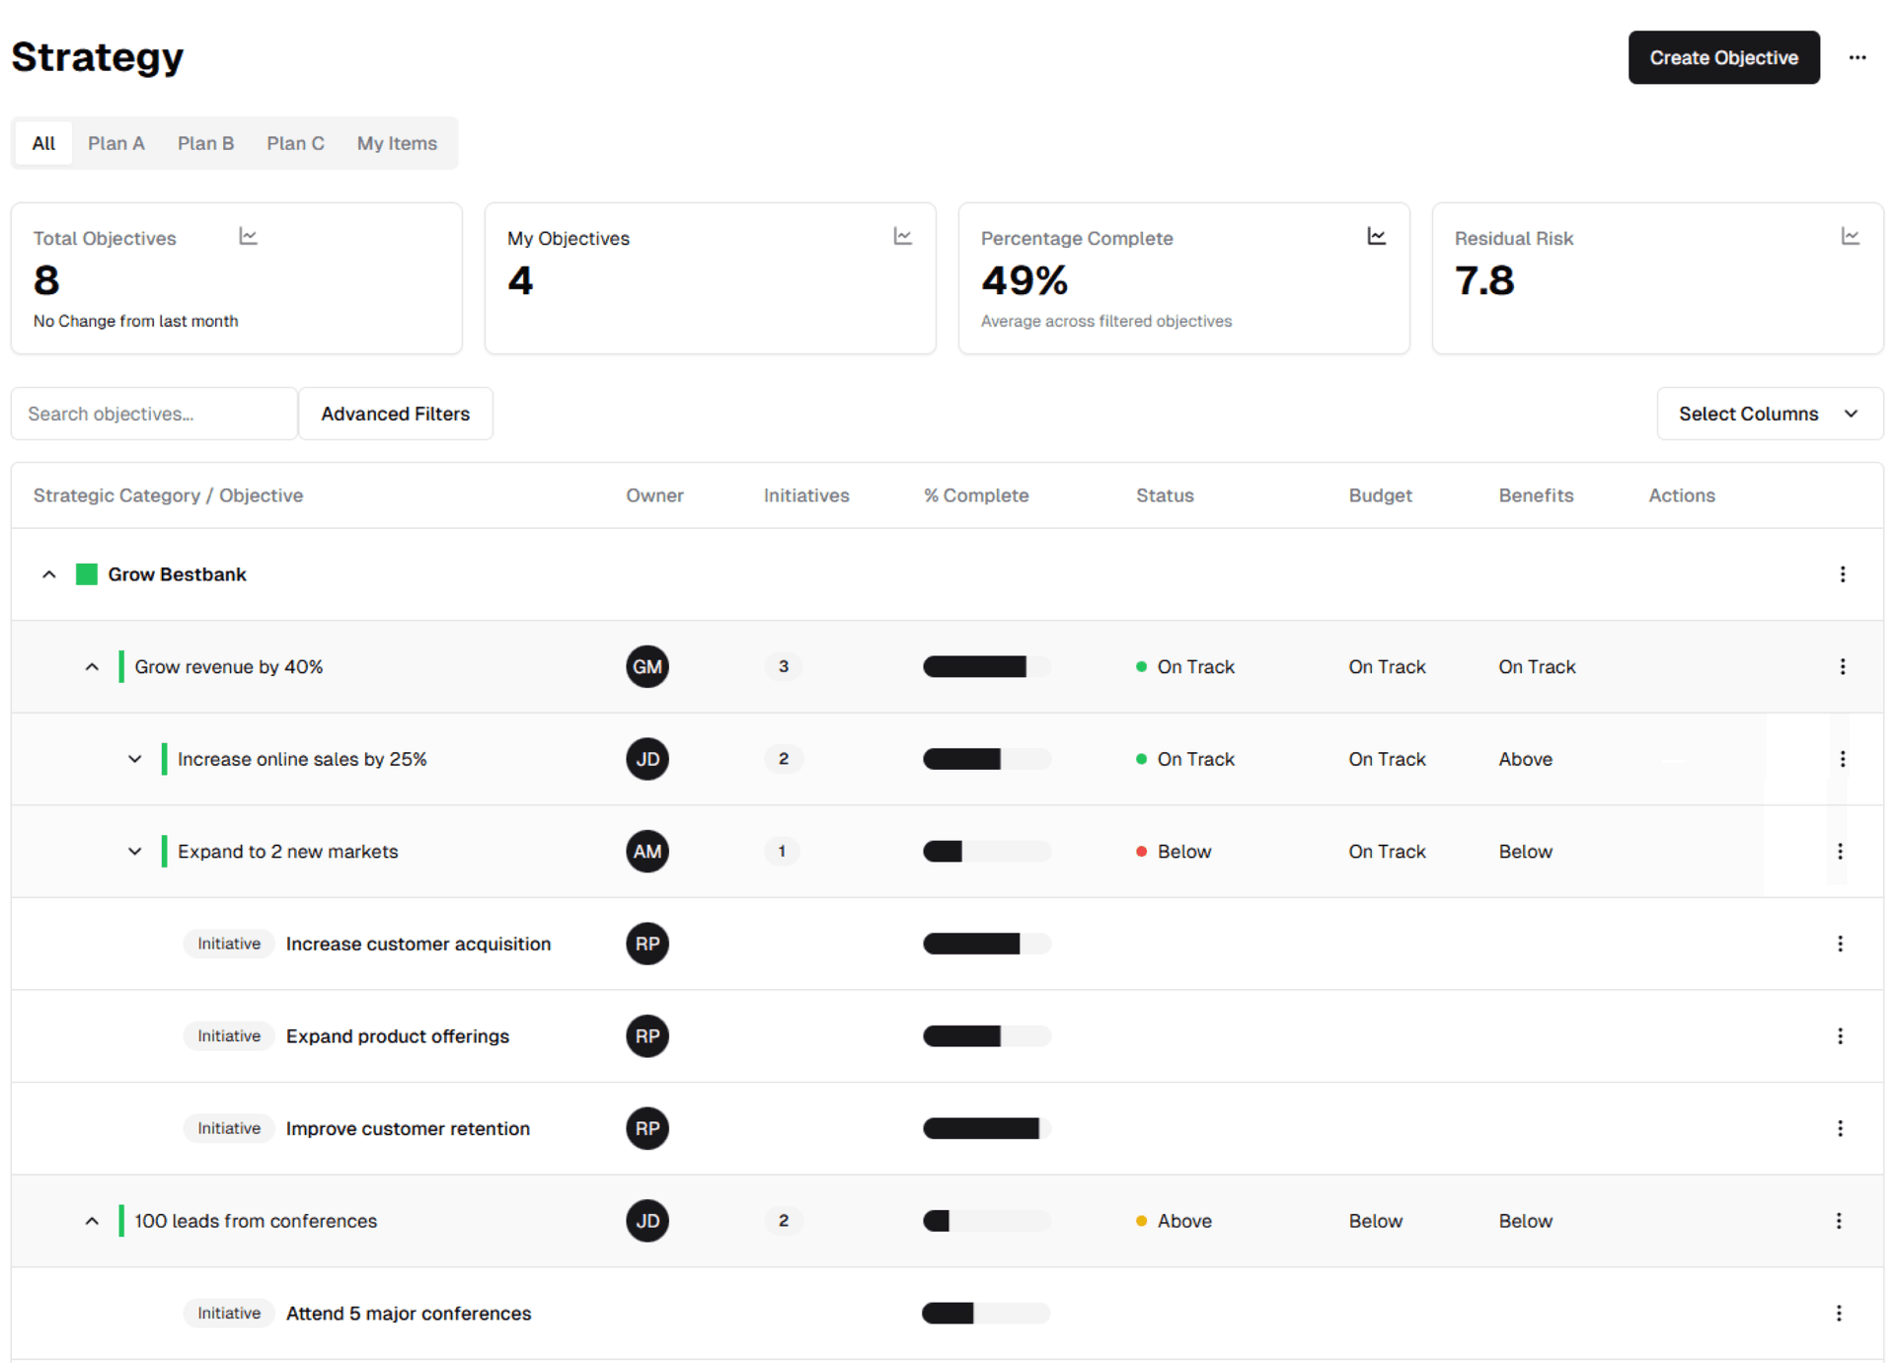The height and width of the screenshot is (1363, 1895).
Task: Expand the Increase online sales by 25% row
Action: click(135, 759)
